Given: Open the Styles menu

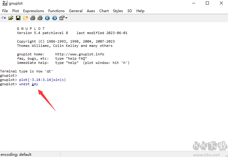Looking at the screenshot, I should [x=118, y=11].
